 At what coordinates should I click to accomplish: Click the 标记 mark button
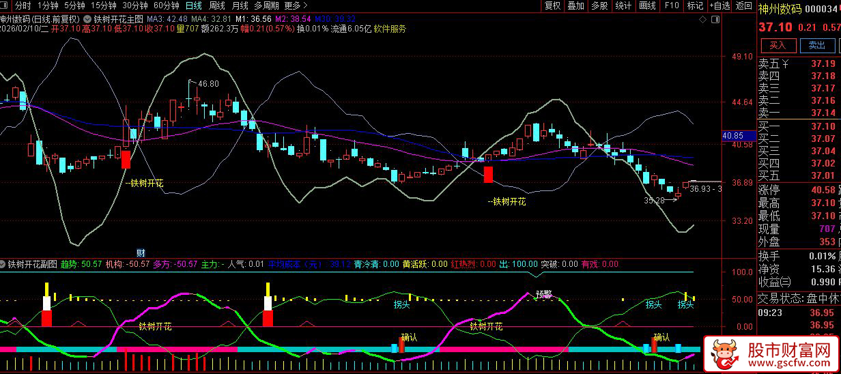coord(695,5)
